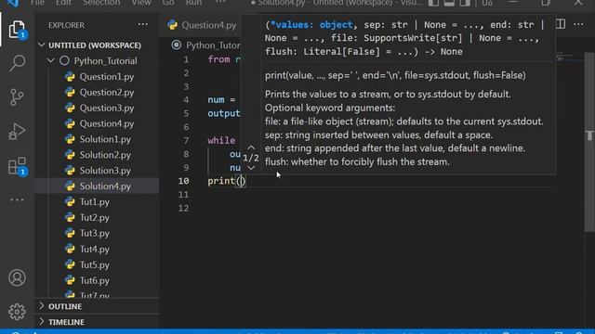595x334 pixels.
Task: Open the Go menu
Action: tap(167, 3)
